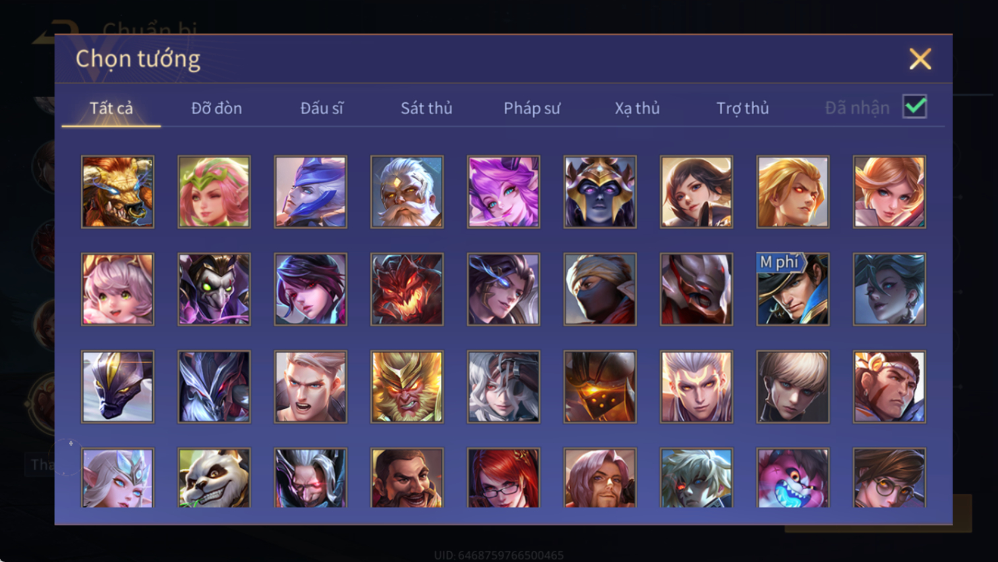Open the Đấu sĩ tab

pyautogui.click(x=322, y=108)
